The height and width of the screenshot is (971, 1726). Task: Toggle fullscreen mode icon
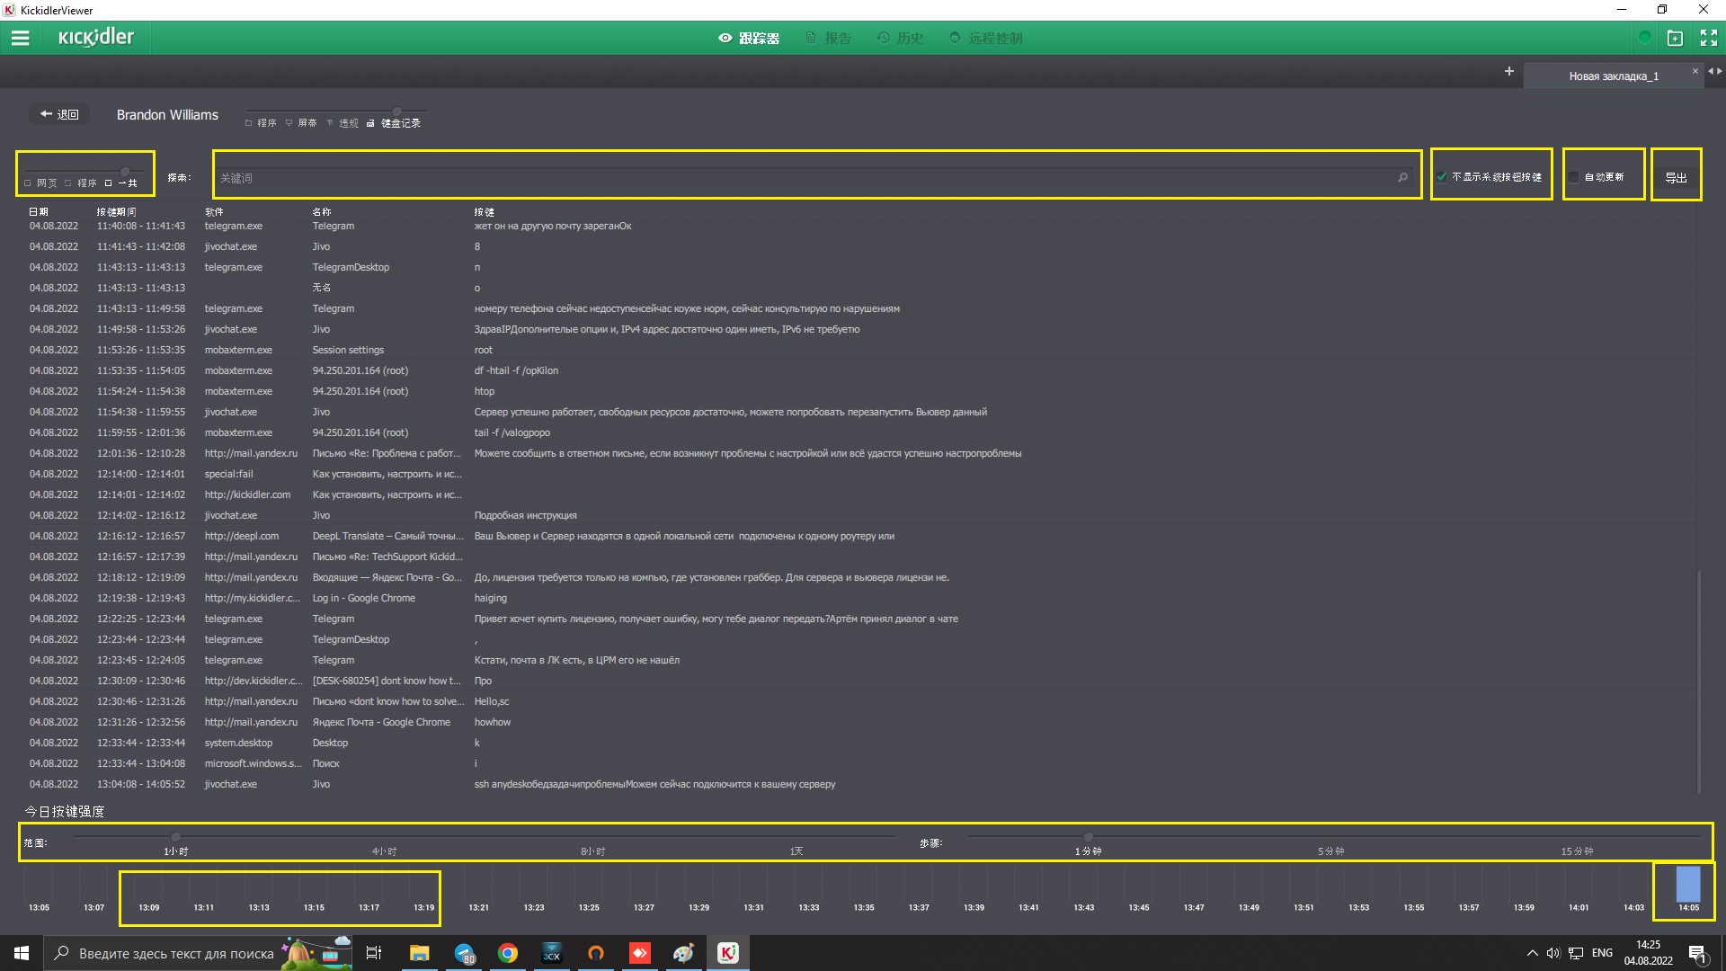[1708, 38]
